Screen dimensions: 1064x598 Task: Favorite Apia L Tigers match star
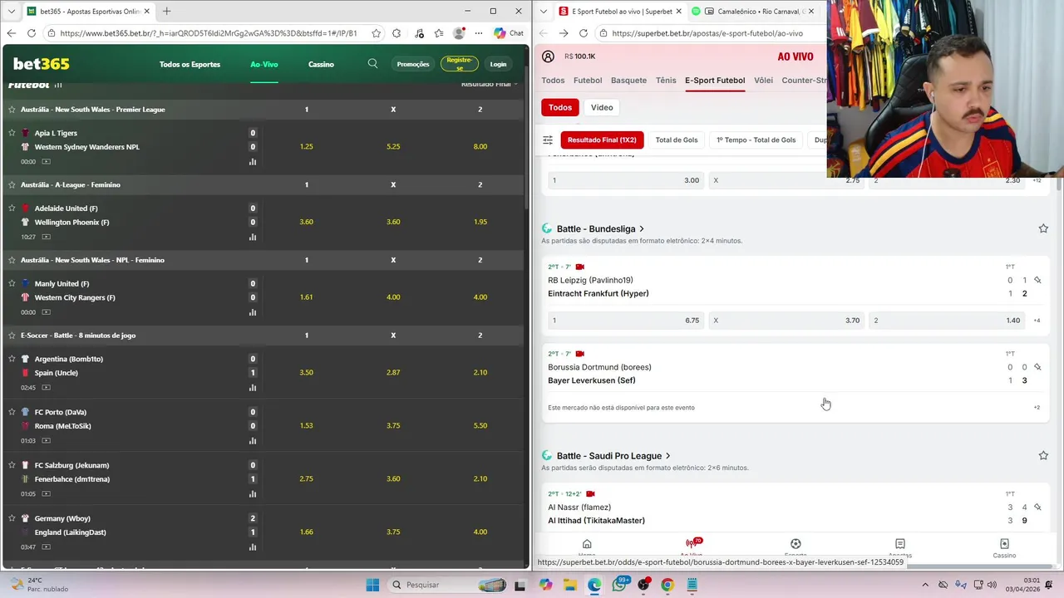point(12,133)
